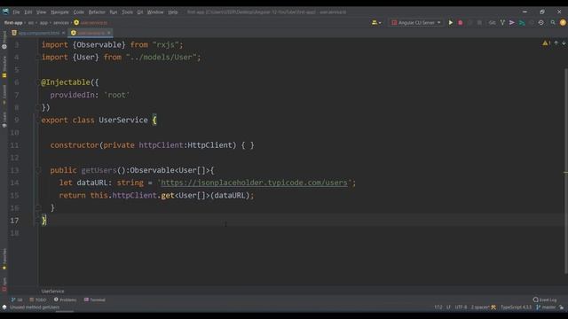
Task: Open the Run menu
Action: click(114, 12)
